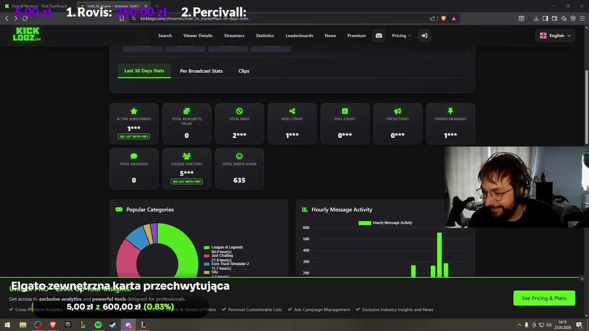Open News in the navbar
This screenshot has width=589, height=331.
[330, 35]
